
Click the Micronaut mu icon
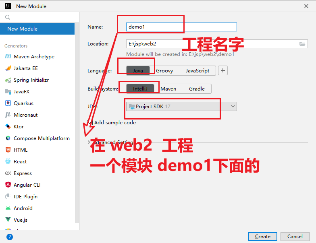click(x=8, y=115)
